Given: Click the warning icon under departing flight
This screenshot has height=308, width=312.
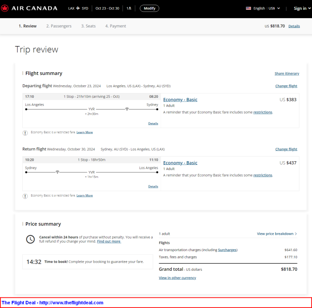Looking at the screenshot, I should click(x=25, y=133).
